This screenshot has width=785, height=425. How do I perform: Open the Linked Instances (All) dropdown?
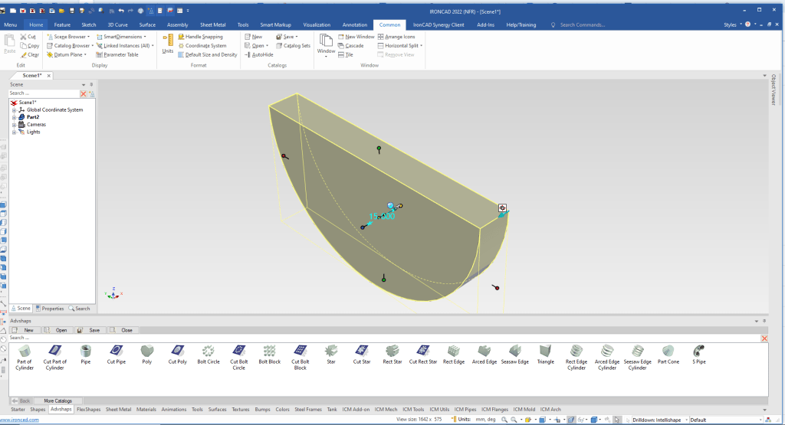coord(126,45)
